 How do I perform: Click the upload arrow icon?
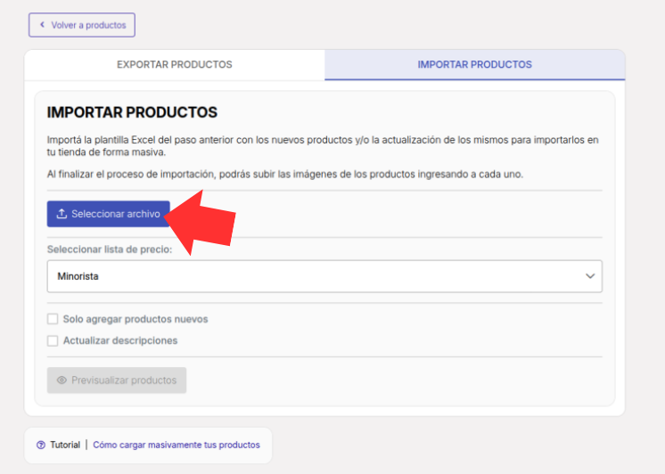[62, 214]
